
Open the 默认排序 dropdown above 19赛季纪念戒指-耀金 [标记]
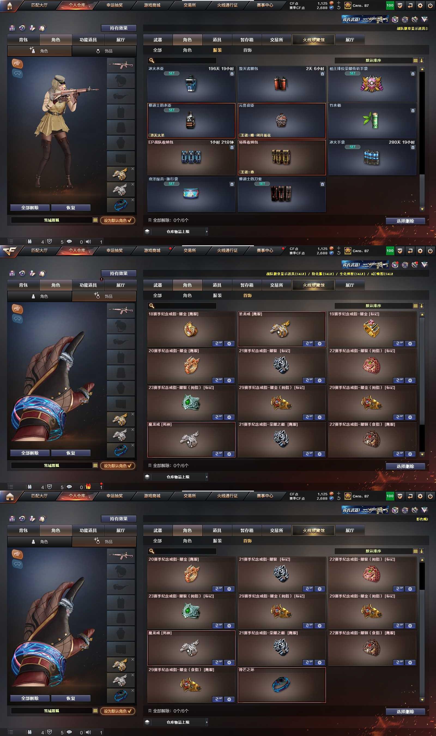point(373,306)
